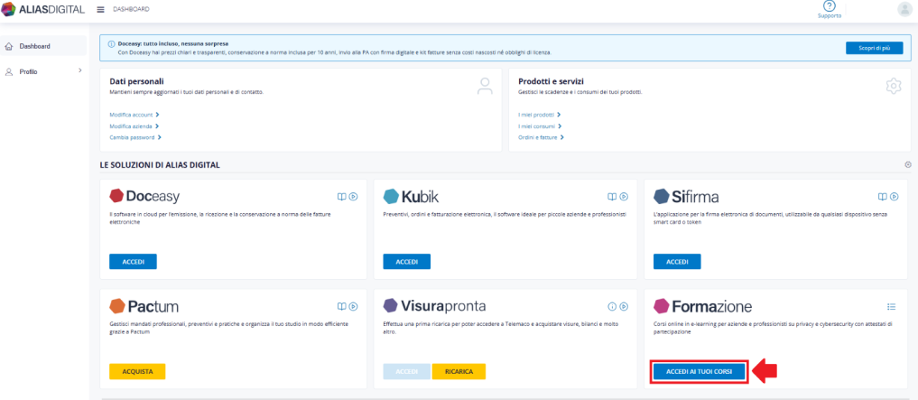Viewport: 918px width, 400px height.
Task: Play the Sifirma video tutorial icon
Action: pyautogui.click(x=894, y=196)
